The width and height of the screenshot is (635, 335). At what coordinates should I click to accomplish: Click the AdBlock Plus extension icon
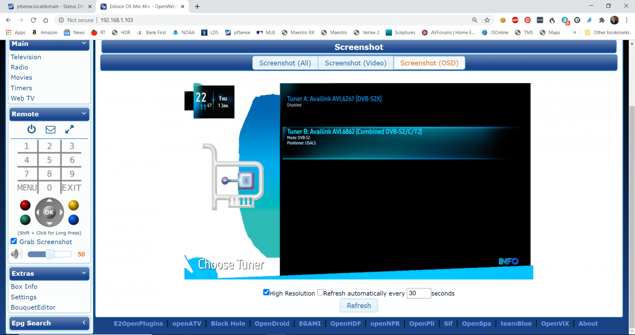(x=515, y=20)
